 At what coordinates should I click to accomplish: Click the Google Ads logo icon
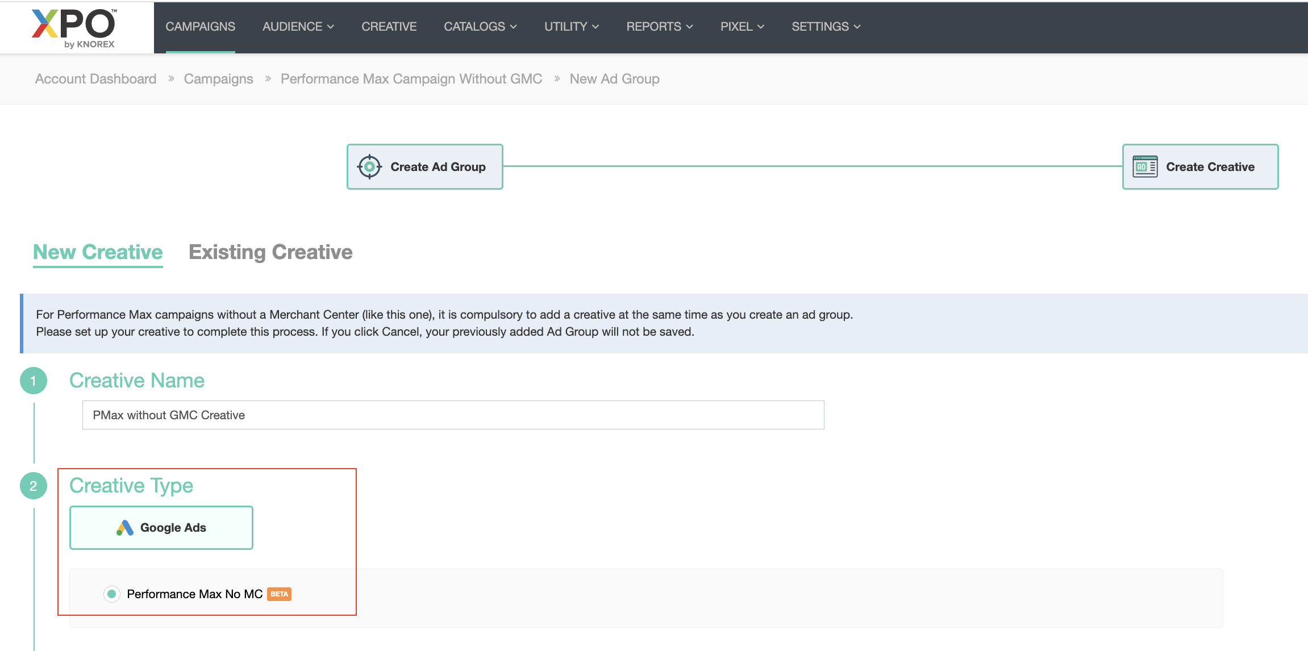click(x=125, y=528)
